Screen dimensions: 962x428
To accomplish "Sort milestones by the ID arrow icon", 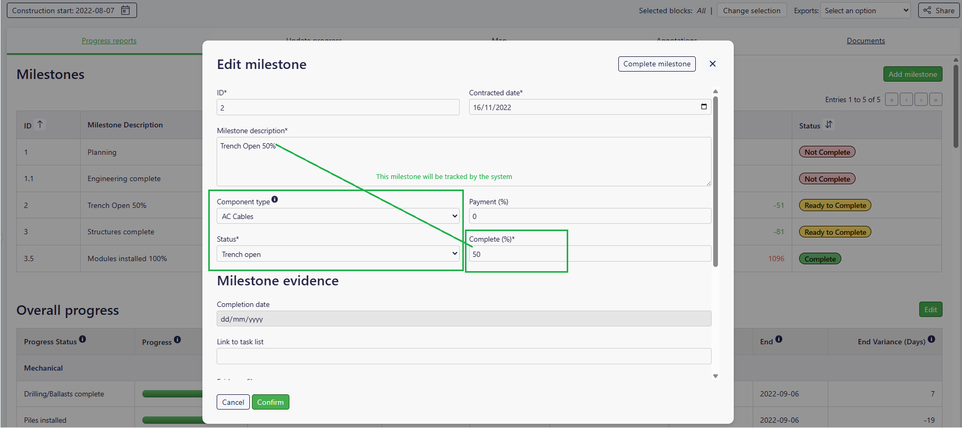I will coord(40,125).
